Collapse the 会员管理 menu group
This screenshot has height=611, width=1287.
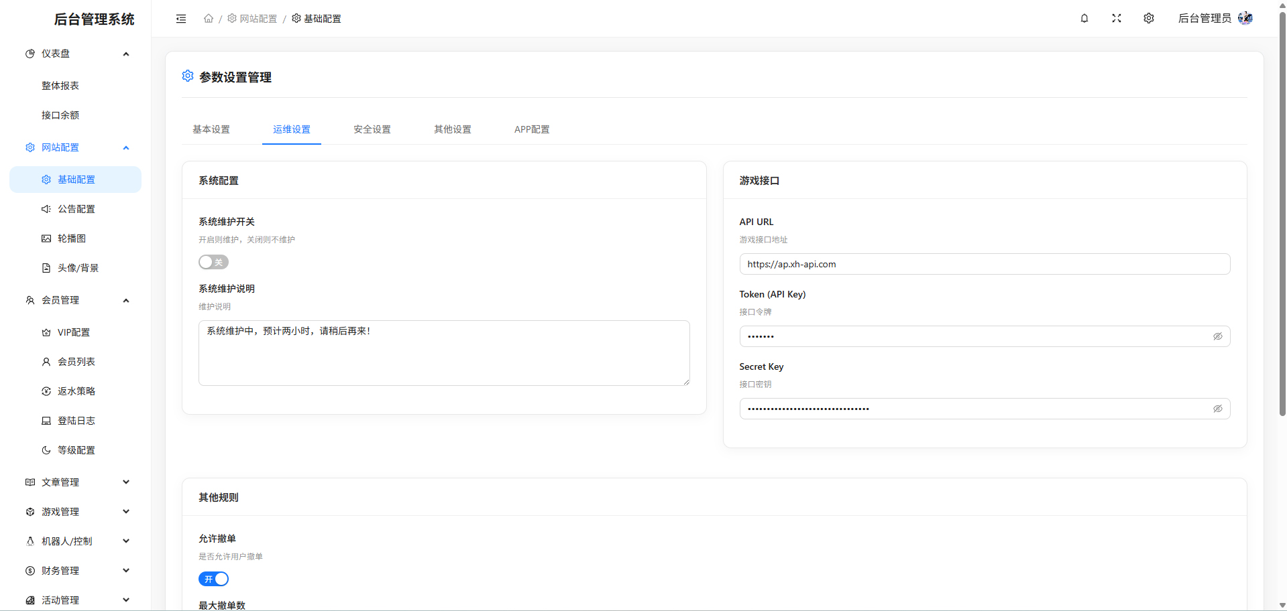[x=126, y=300]
